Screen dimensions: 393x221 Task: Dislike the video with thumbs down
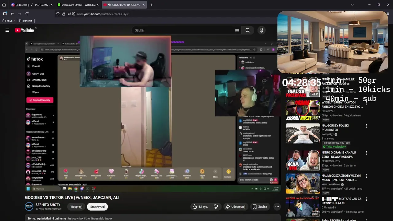coord(216,207)
